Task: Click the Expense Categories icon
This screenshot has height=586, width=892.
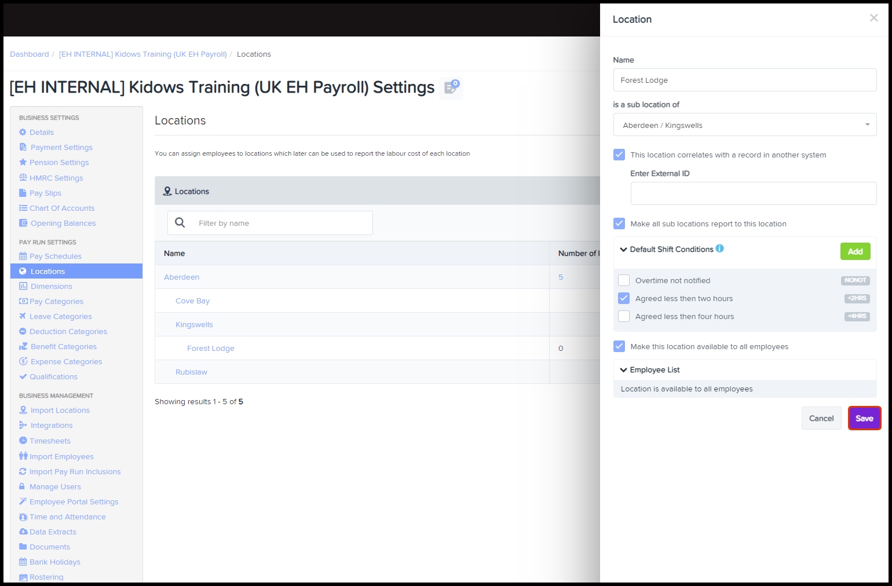Action: click(23, 361)
